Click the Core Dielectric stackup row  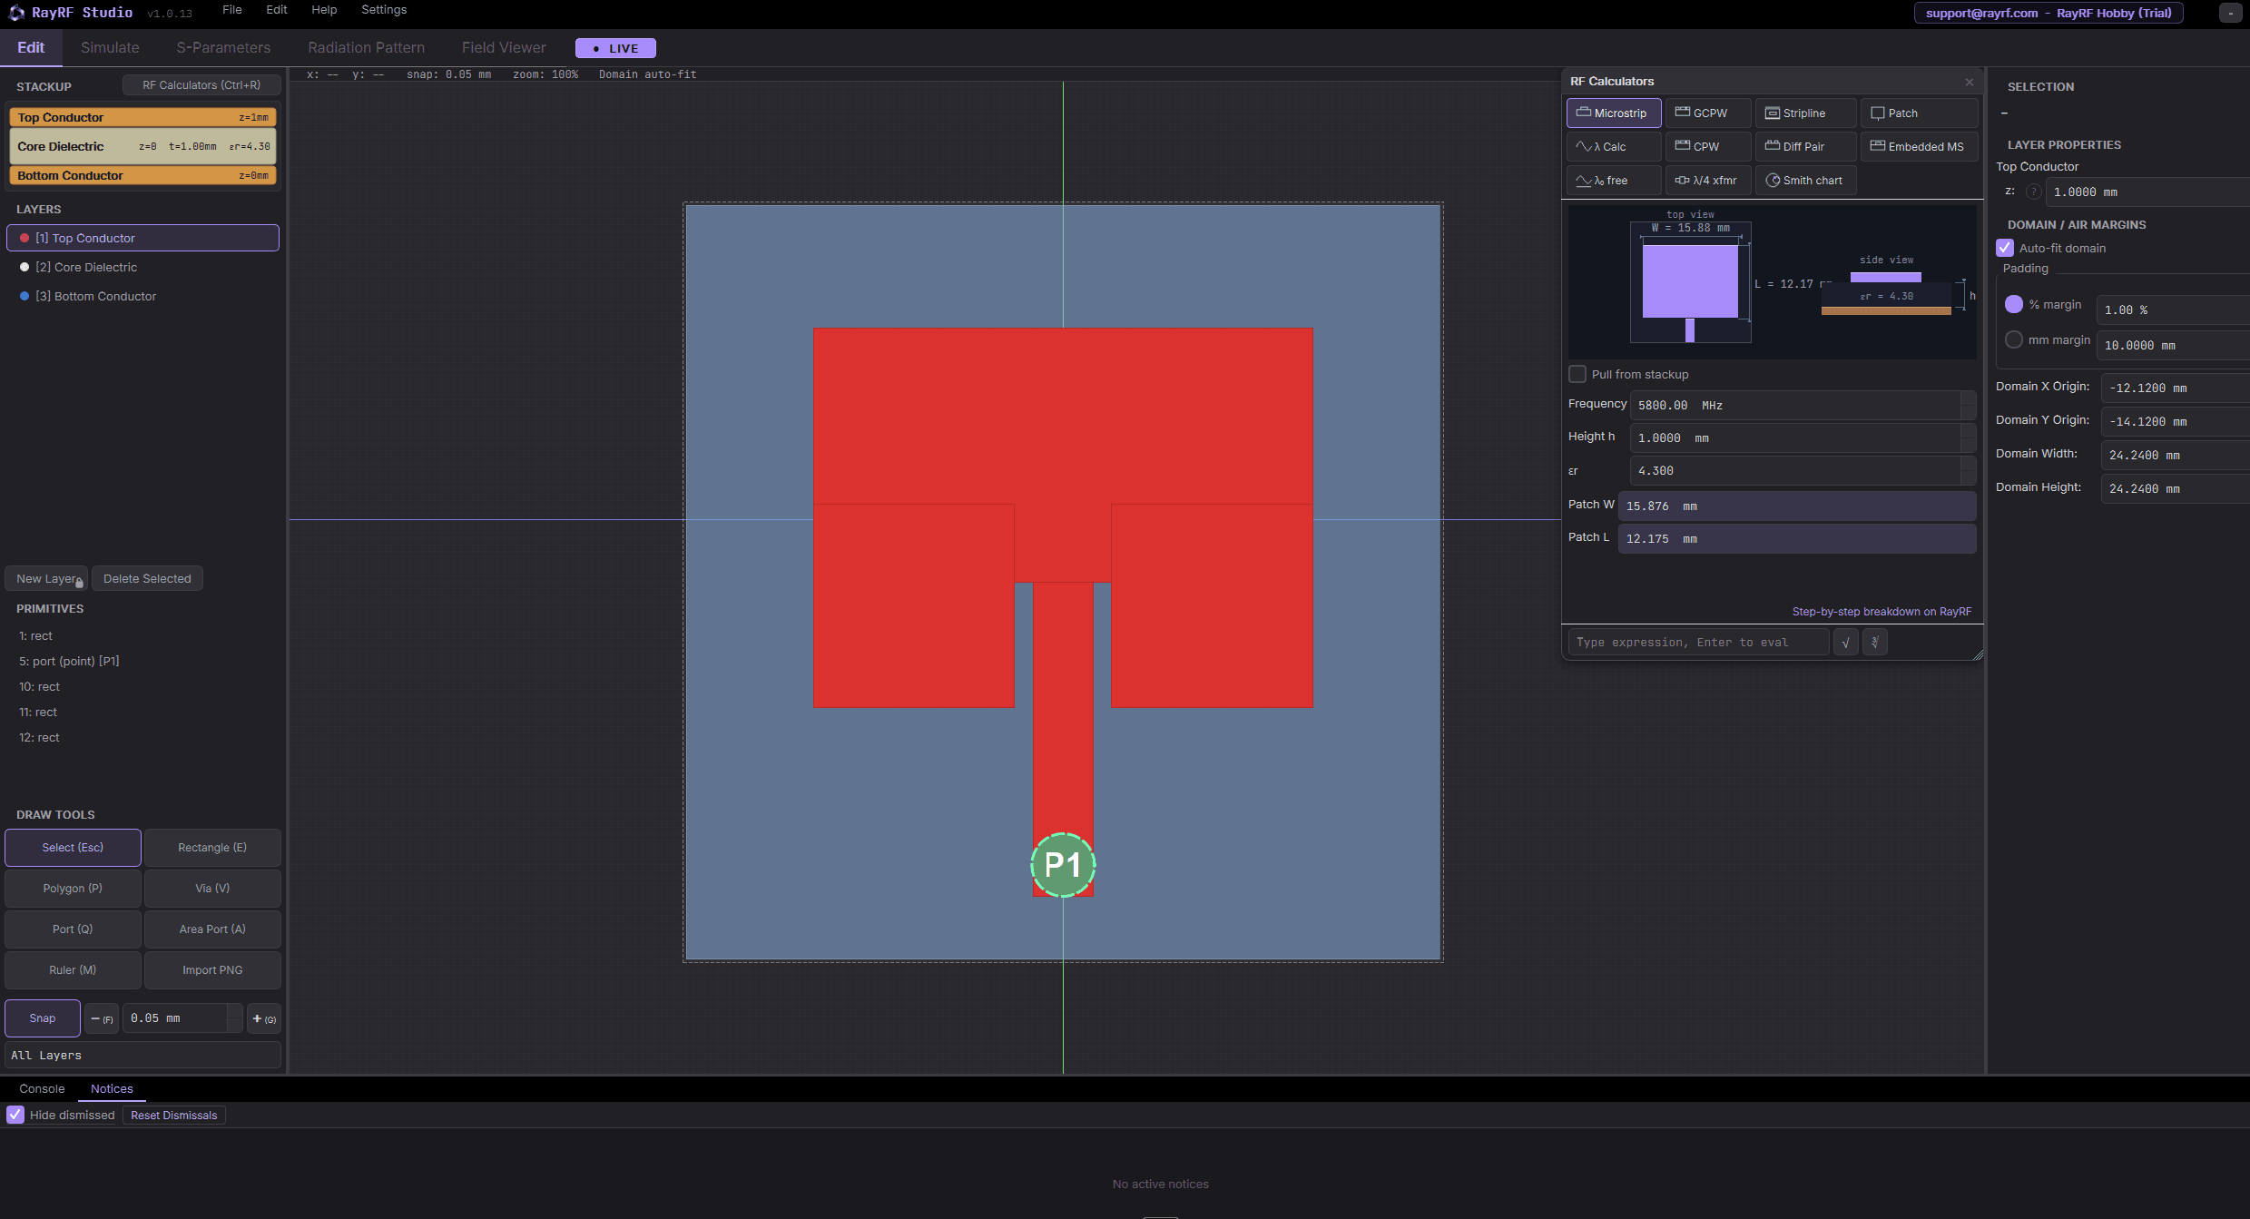pos(142,146)
